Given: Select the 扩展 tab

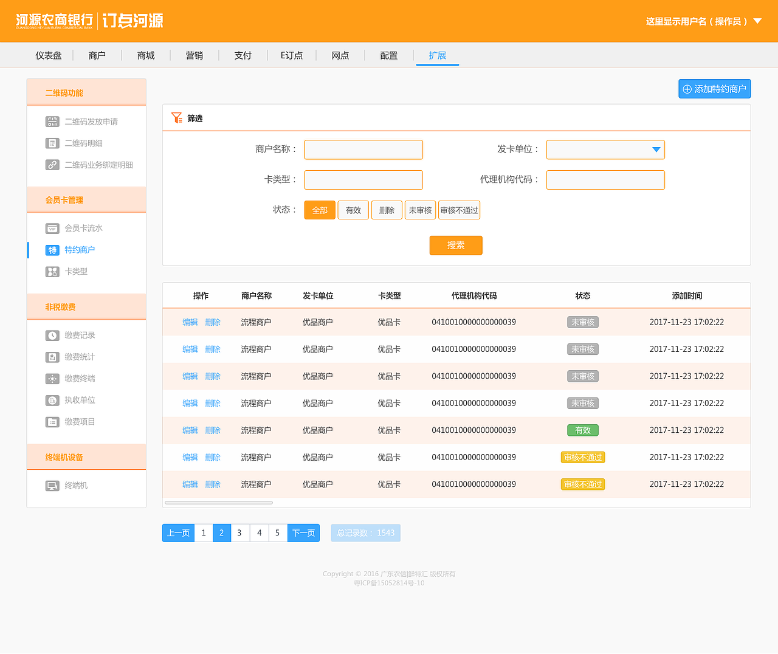Looking at the screenshot, I should tap(438, 55).
